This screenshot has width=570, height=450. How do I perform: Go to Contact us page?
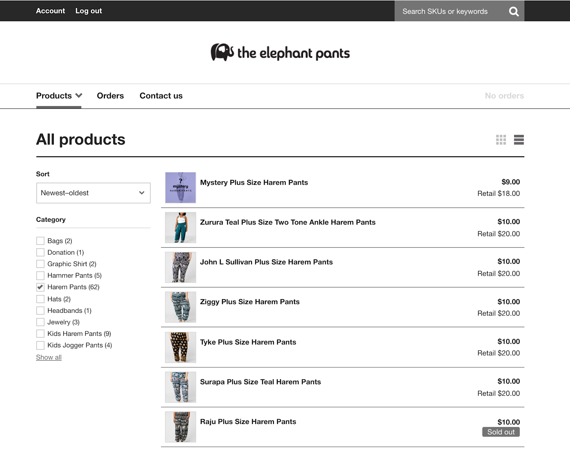coord(161,96)
